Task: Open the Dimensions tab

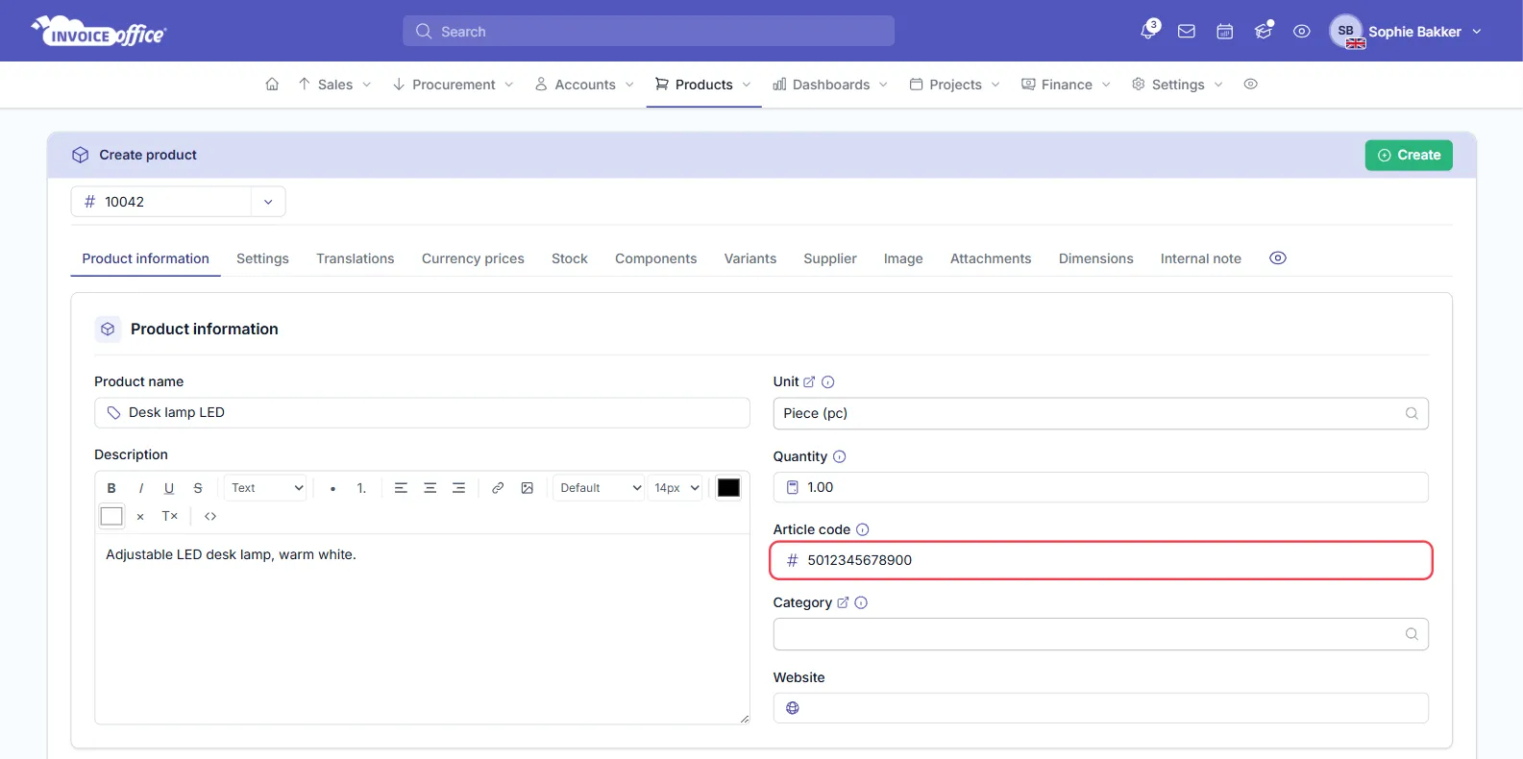Action: (1095, 258)
